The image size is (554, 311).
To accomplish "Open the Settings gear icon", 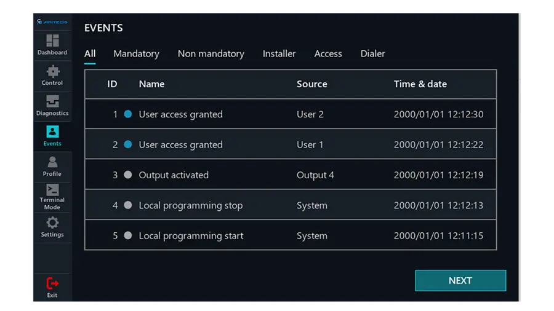I will (x=52, y=223).
